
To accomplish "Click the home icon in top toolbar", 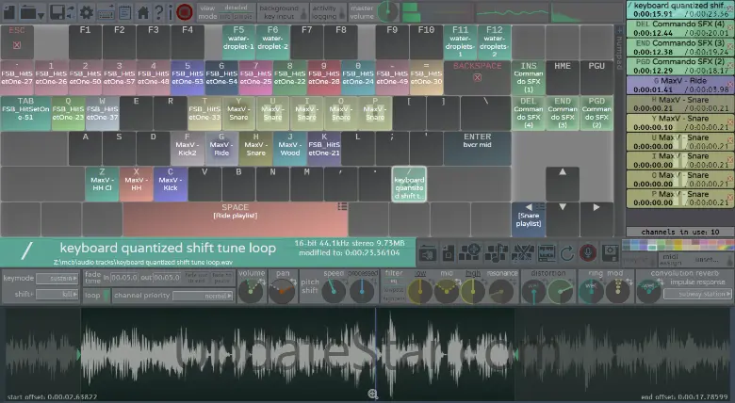I will pyautogui.click(x=143, y=12).
